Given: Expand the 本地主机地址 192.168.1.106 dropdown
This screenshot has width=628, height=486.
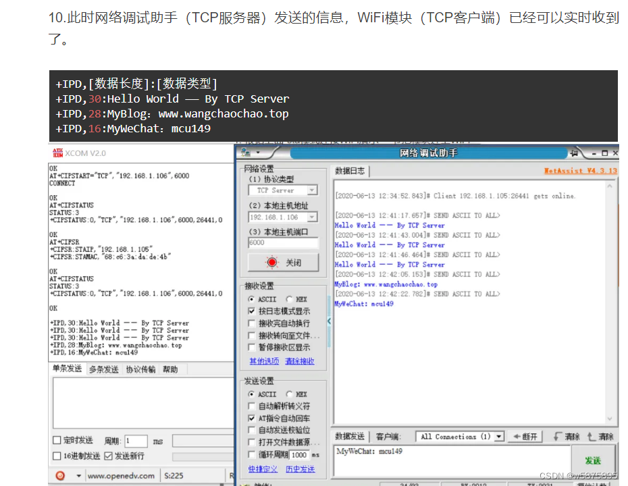Looking at the screenshot, I should 313,217.
